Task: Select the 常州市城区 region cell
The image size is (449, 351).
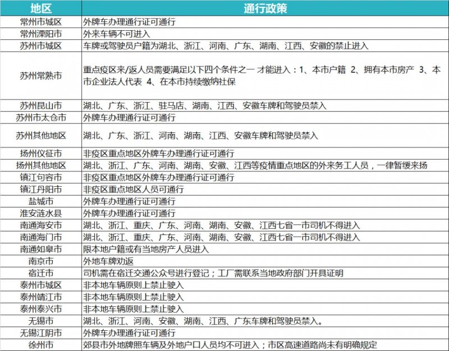Action: tap(41, 22)
